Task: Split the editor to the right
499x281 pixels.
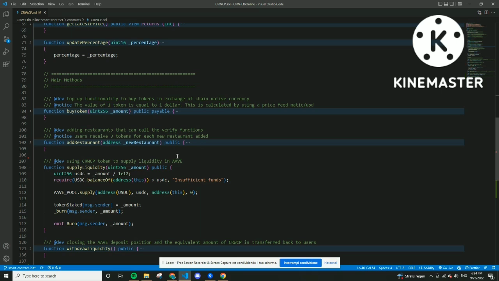Action: tap(486, 12)
